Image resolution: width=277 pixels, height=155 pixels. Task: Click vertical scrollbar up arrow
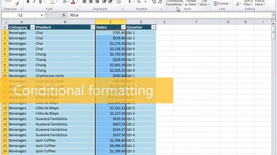tap(273, 24)
